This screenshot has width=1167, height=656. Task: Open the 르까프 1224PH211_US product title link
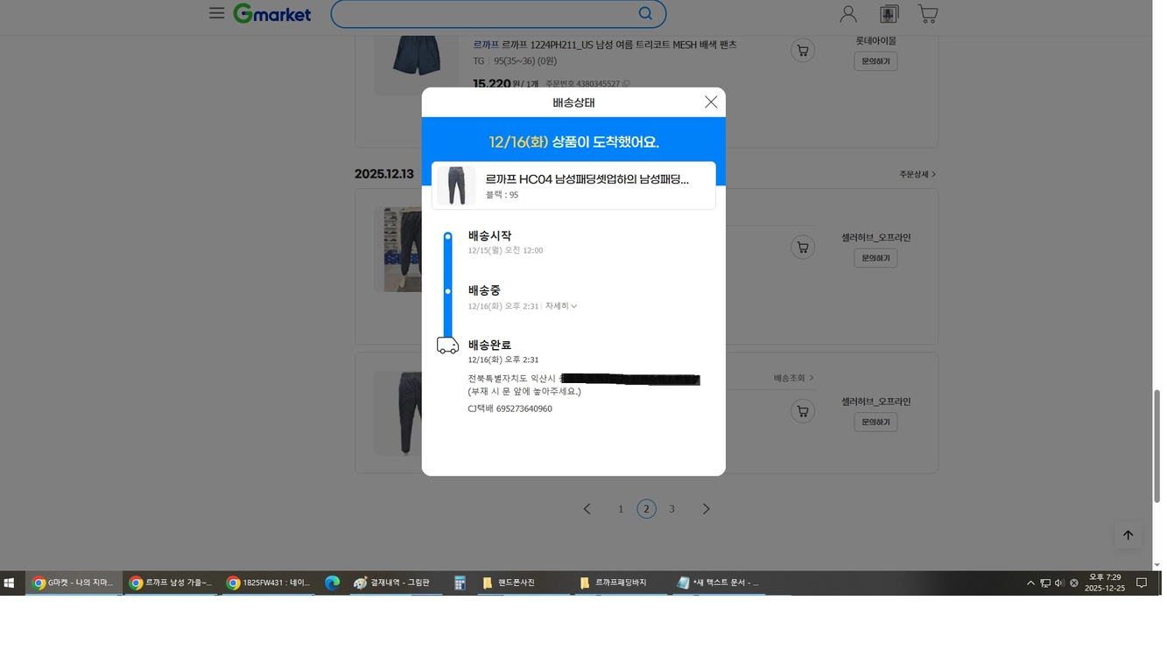pyautogui.click(x=605, y=45)
